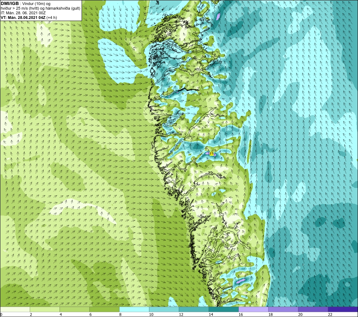Click the 10-12 m/s turquoise legend swatch
Screen dimensions: 358x317
pyautogui.click(x=164, y=309)
